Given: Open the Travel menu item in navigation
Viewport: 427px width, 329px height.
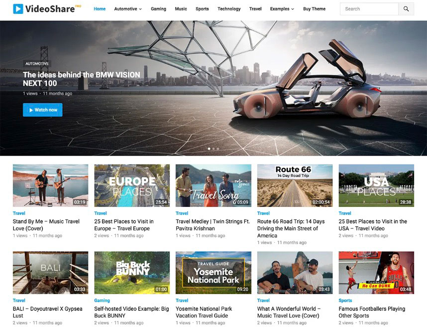Looking at the screenshot, I should pyautogui.click(x=255, y=9).
